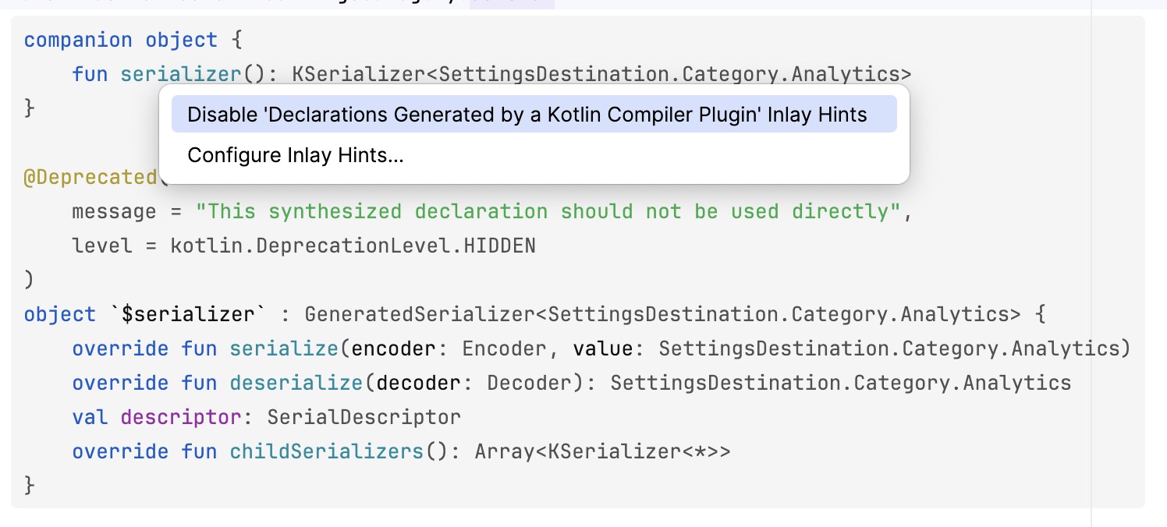Click the Array<KSerializer<*>> return type
Image resolution: width=1167 pixels, height=527 pixels.
tap(603, 451)
